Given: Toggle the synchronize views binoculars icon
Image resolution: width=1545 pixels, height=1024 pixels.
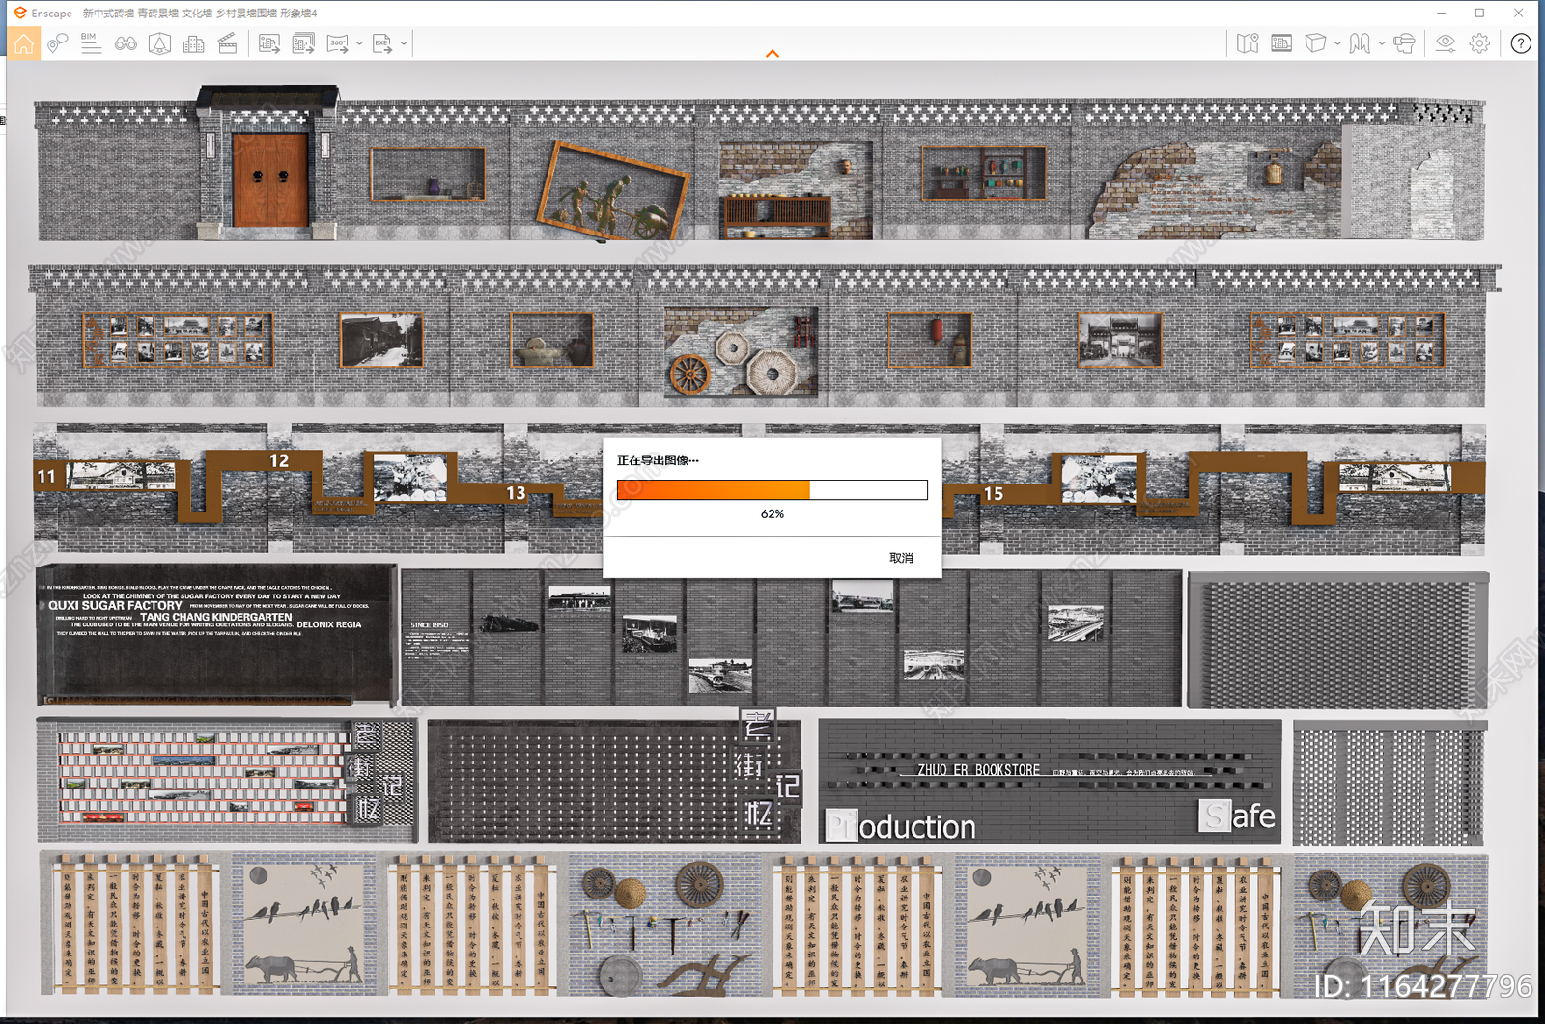Looking at the screenshot, I should (x=126, y=43).
